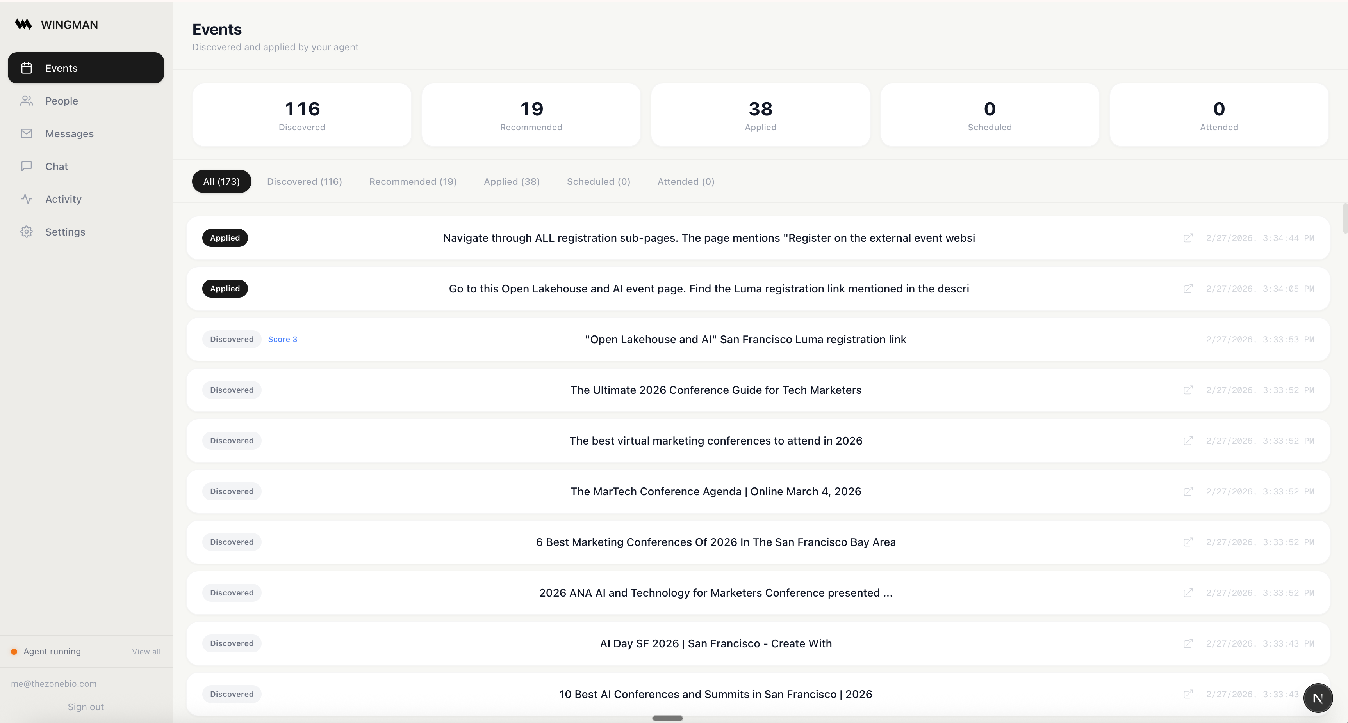Show the Scheduled (0) tab
The image size is (1348, 723).
click(598, 181)
